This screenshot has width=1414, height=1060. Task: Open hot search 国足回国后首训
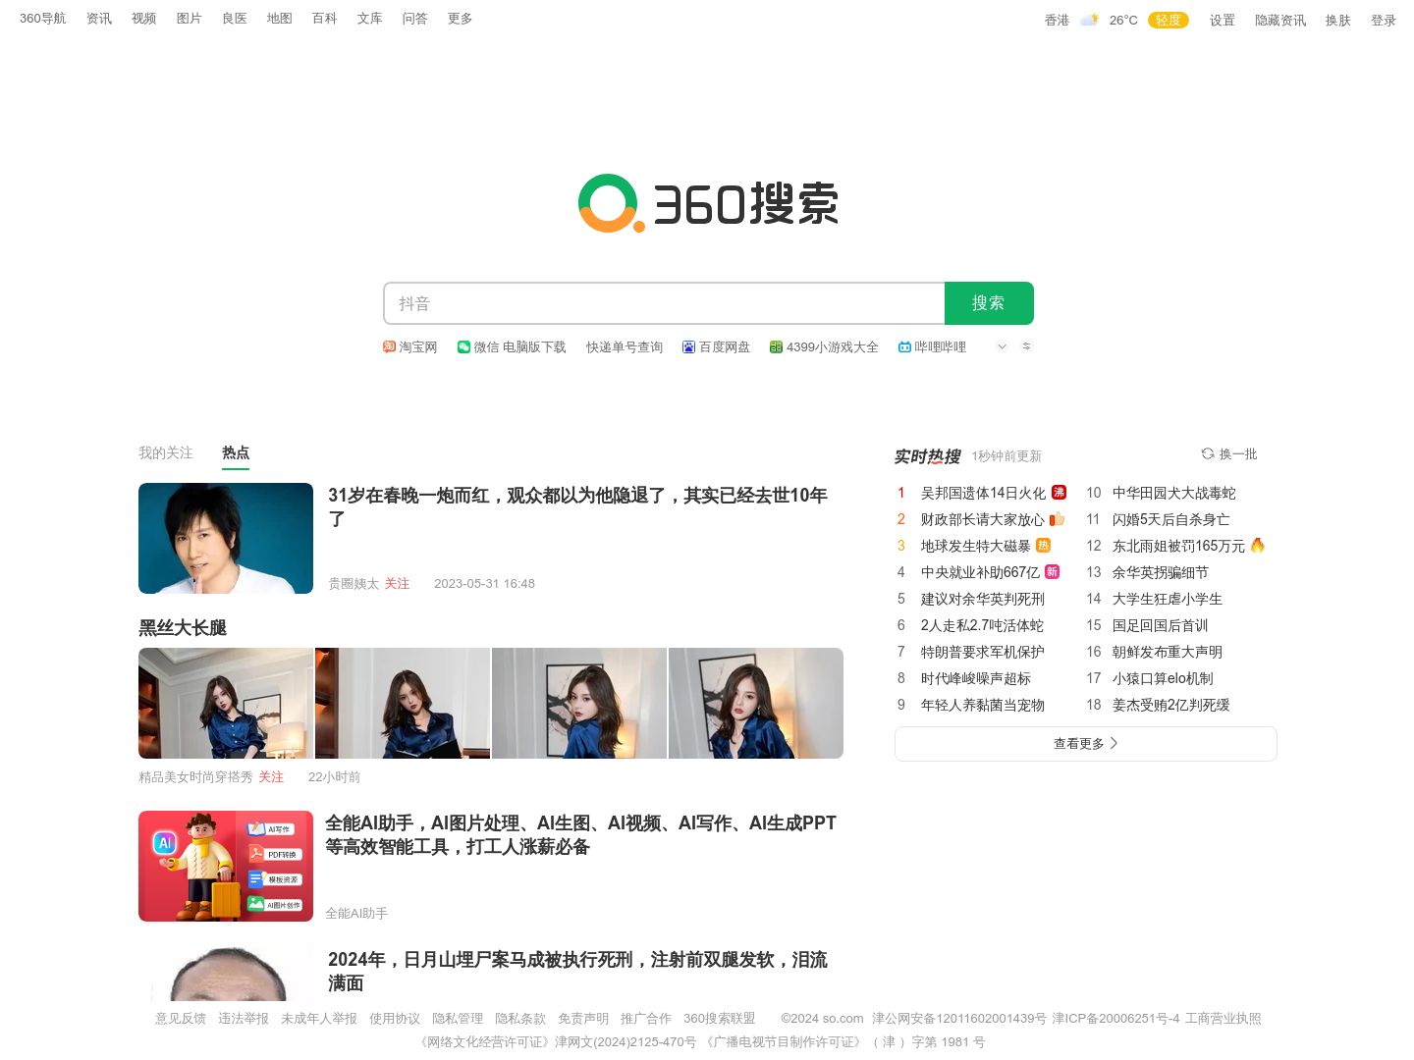(x=1161, y=625)
